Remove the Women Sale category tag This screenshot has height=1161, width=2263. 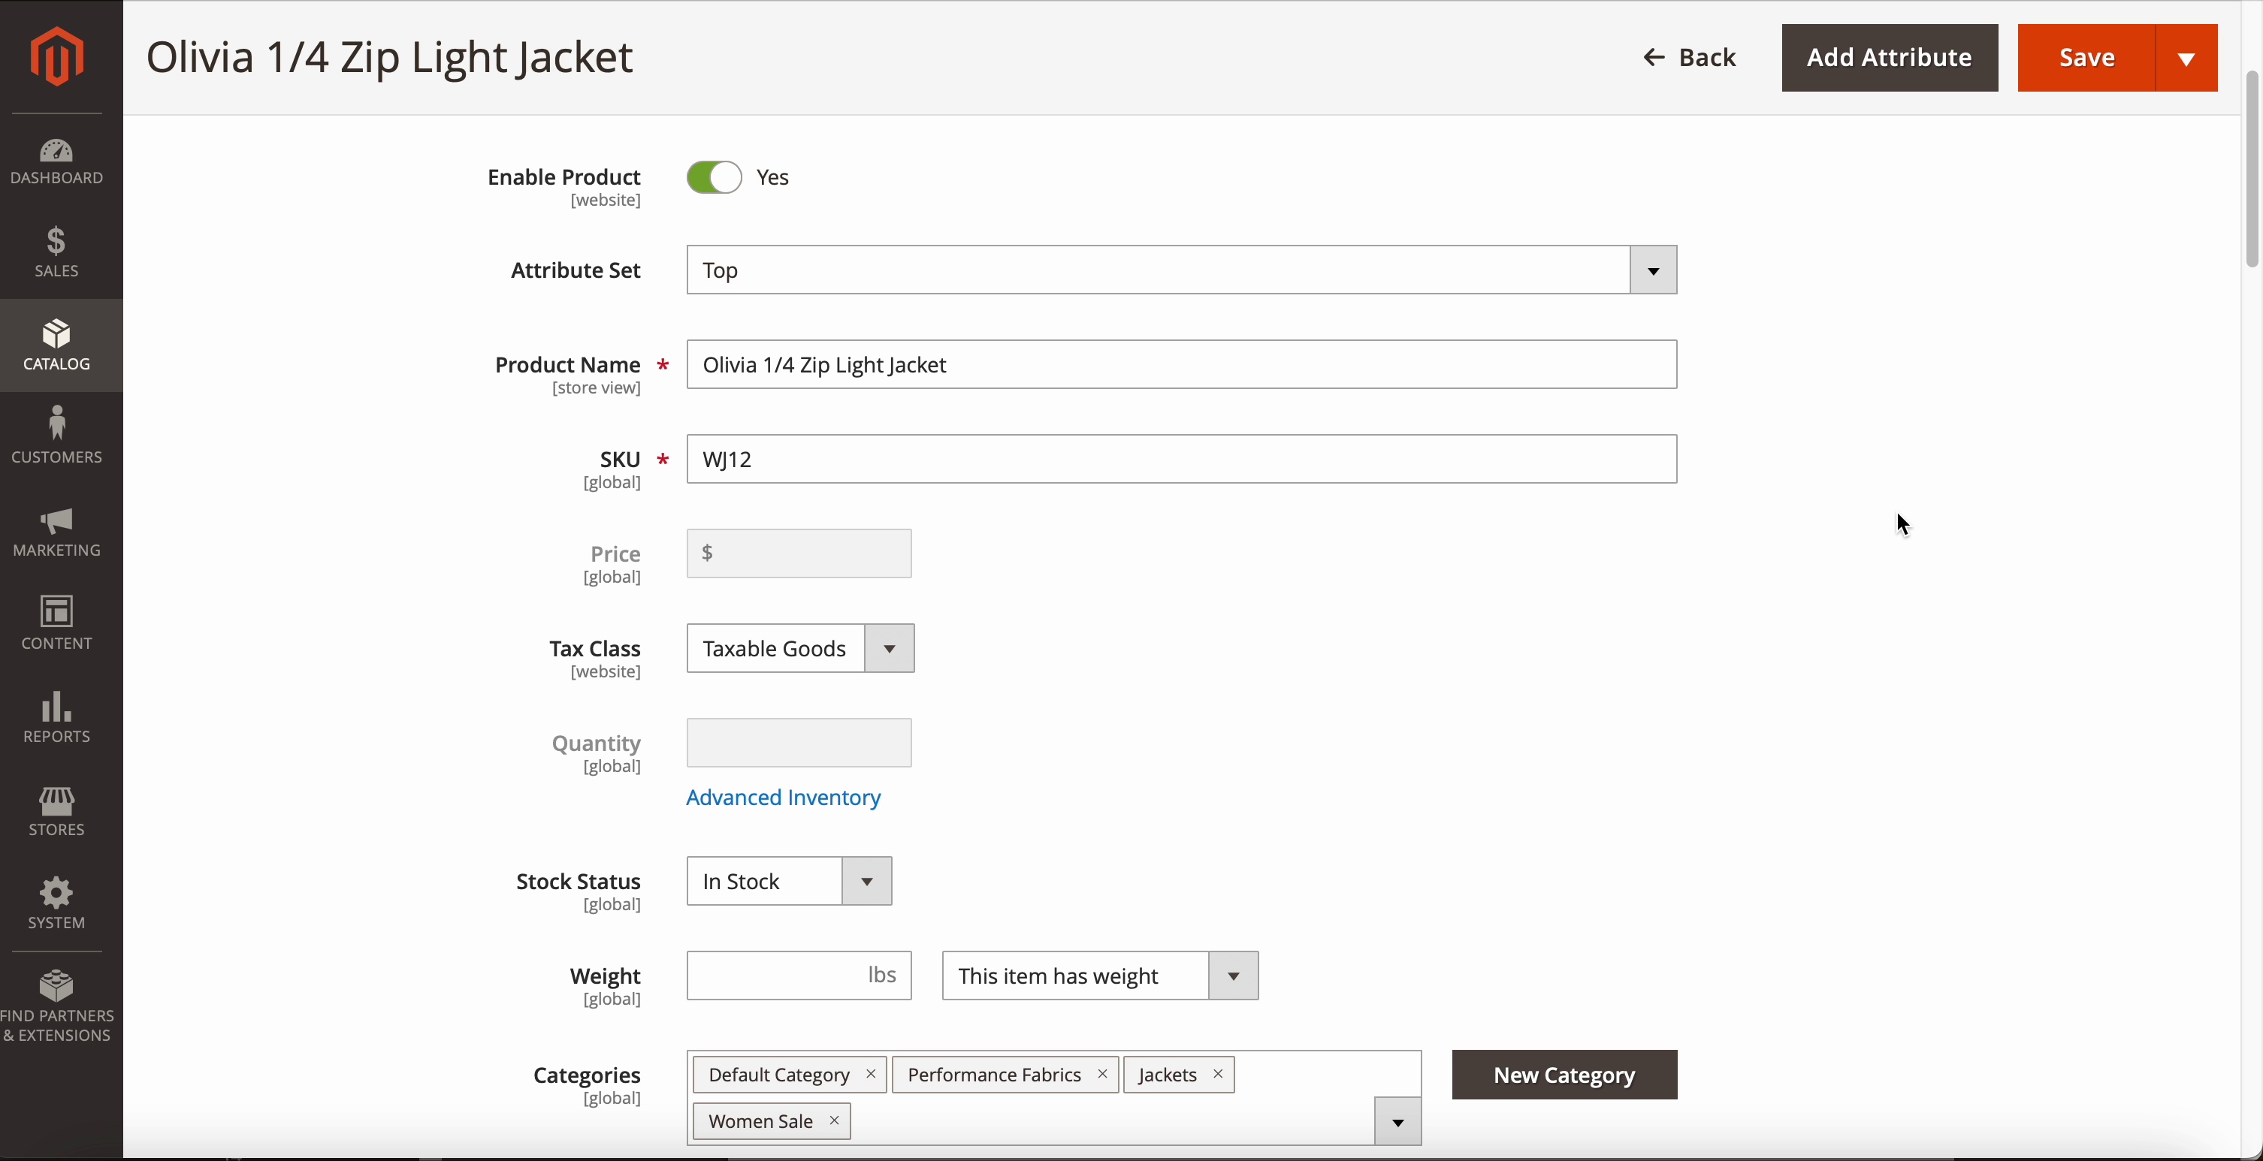pos(834,1120)
